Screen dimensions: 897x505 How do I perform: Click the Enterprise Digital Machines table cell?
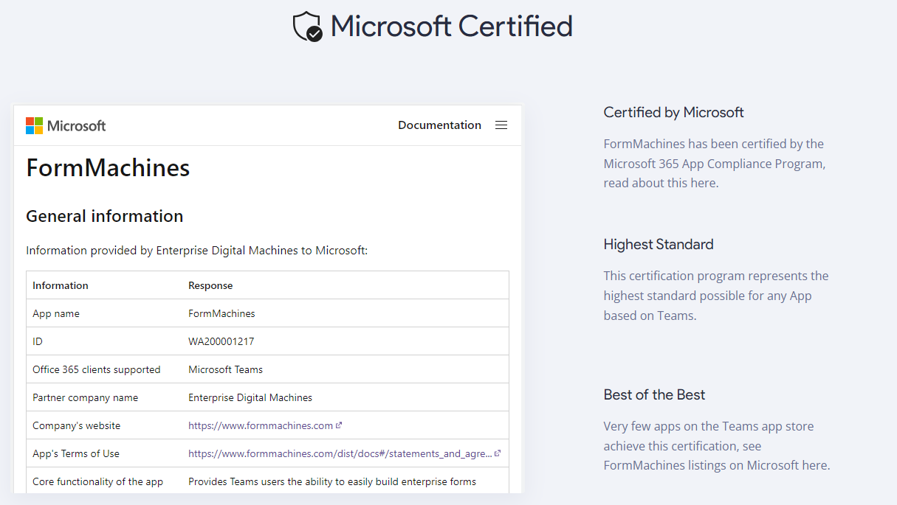coord(250,397)
